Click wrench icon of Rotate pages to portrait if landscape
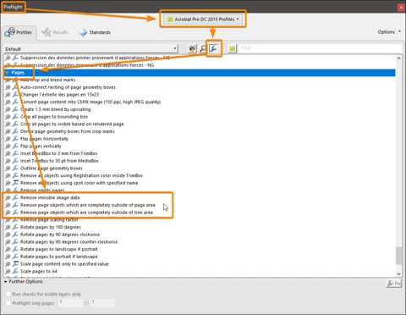This screenshot has height=315, width=406. (x=15, y=257)
